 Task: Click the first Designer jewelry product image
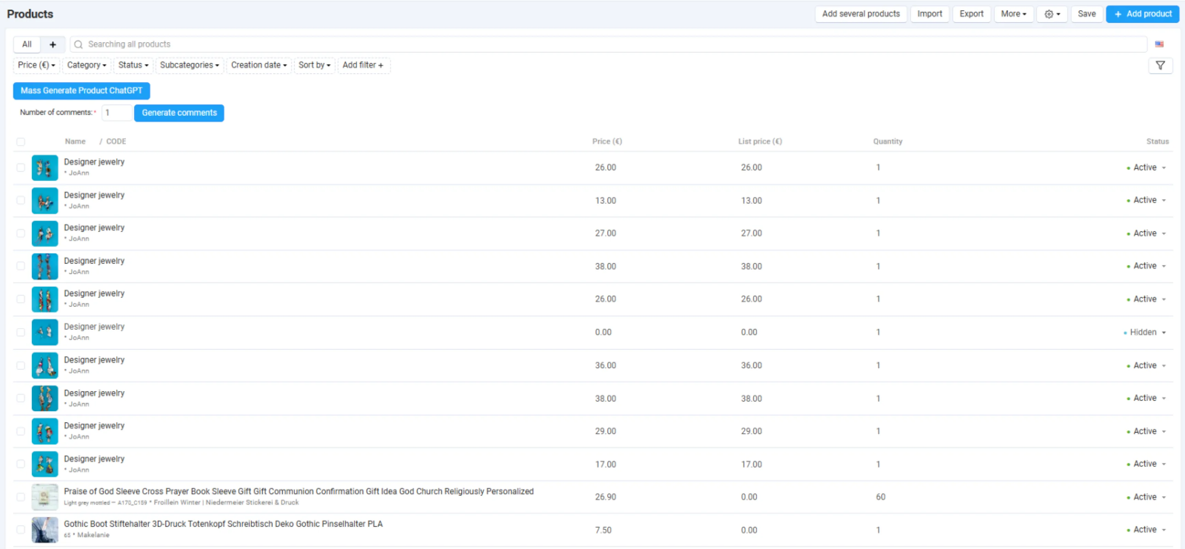click(45, 167)
